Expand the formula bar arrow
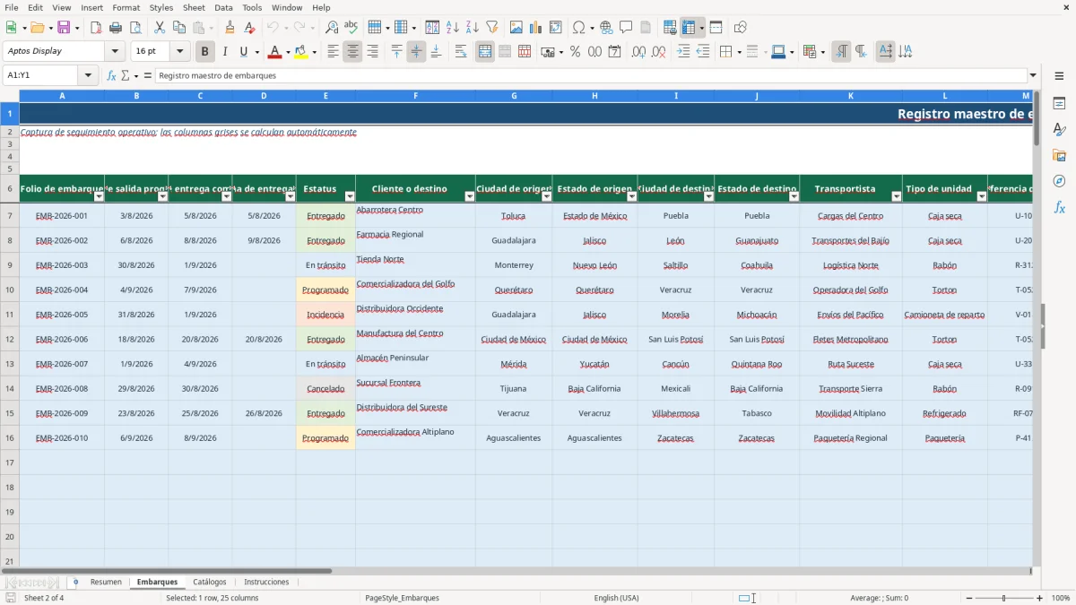Viewport: 1076px width, 605px height. [1033, 75]
